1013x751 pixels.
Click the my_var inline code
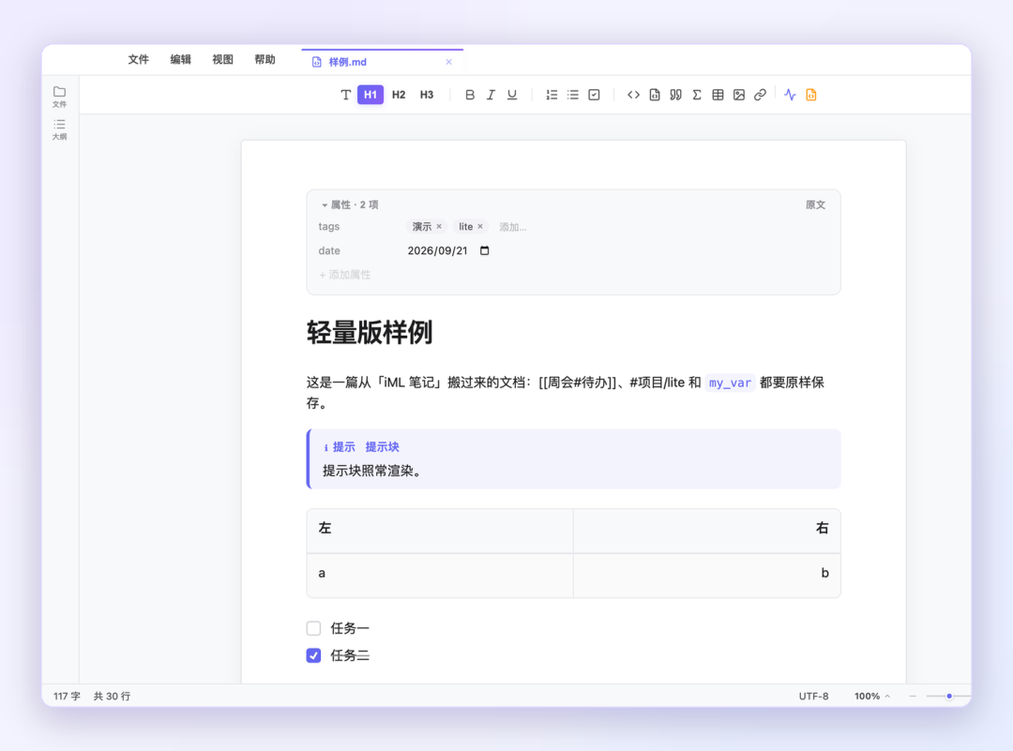pos(730,383)
